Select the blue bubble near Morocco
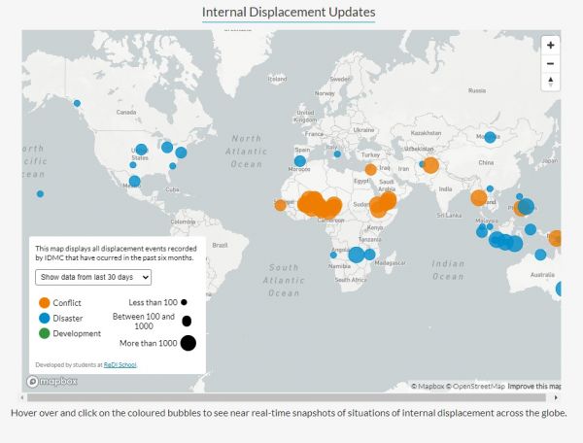 pos(300,160)
